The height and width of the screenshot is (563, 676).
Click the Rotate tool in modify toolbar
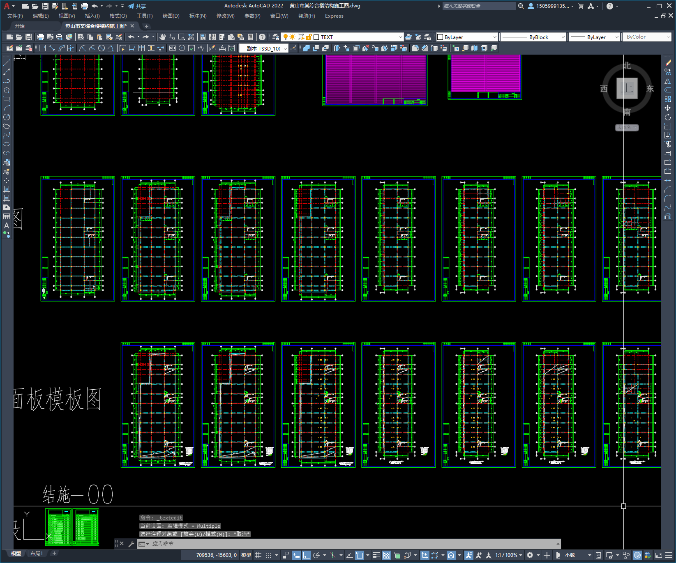pos(668,117)
